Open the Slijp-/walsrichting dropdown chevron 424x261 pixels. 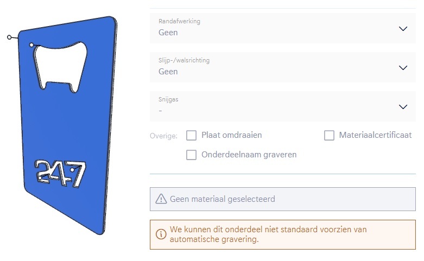point(403,68)
